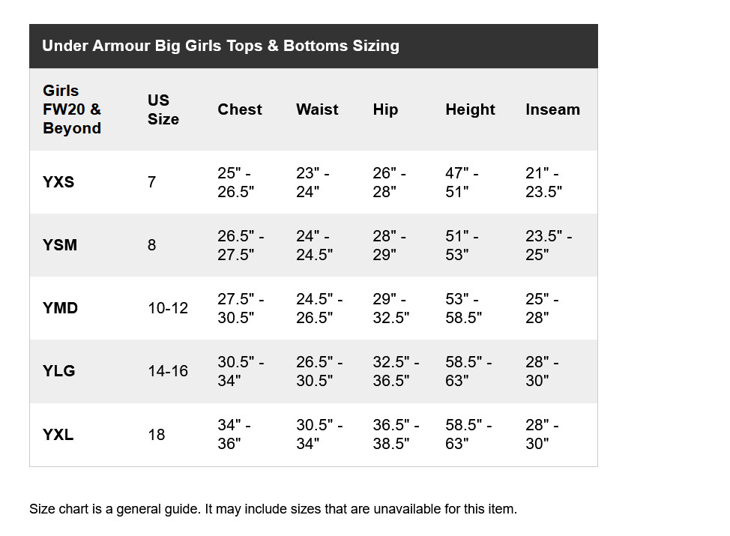Screen dimensions: 730x536
Task: Select the Waist column header
Action: click(x=317, y=109)
